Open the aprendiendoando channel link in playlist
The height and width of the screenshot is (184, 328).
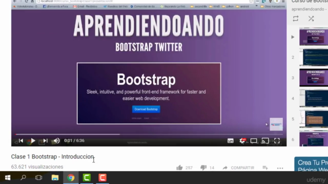point(307,9)
